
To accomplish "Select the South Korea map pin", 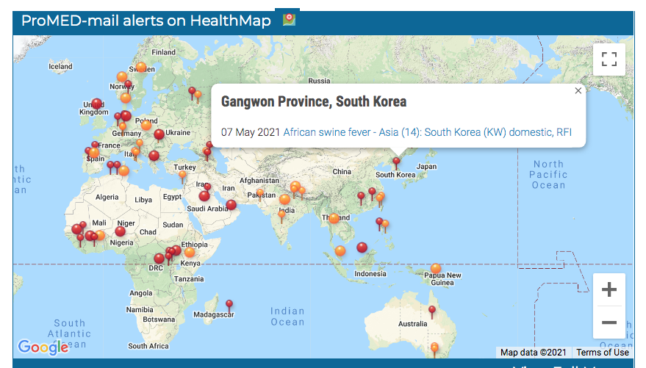I will 396,163.
